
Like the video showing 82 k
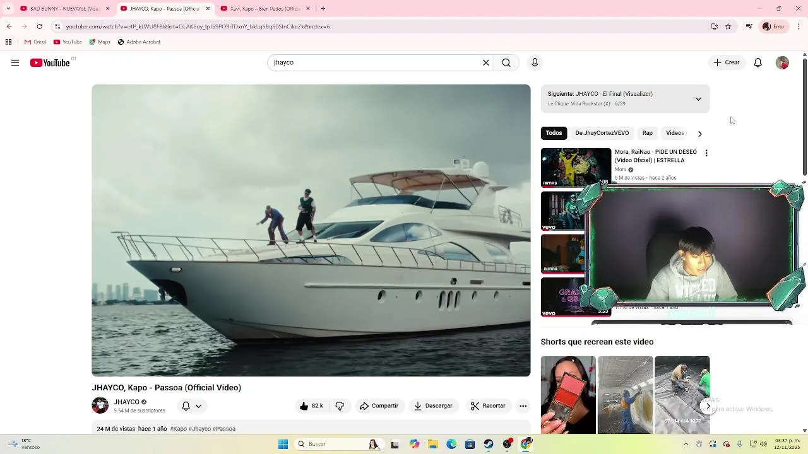coord(311,406)
